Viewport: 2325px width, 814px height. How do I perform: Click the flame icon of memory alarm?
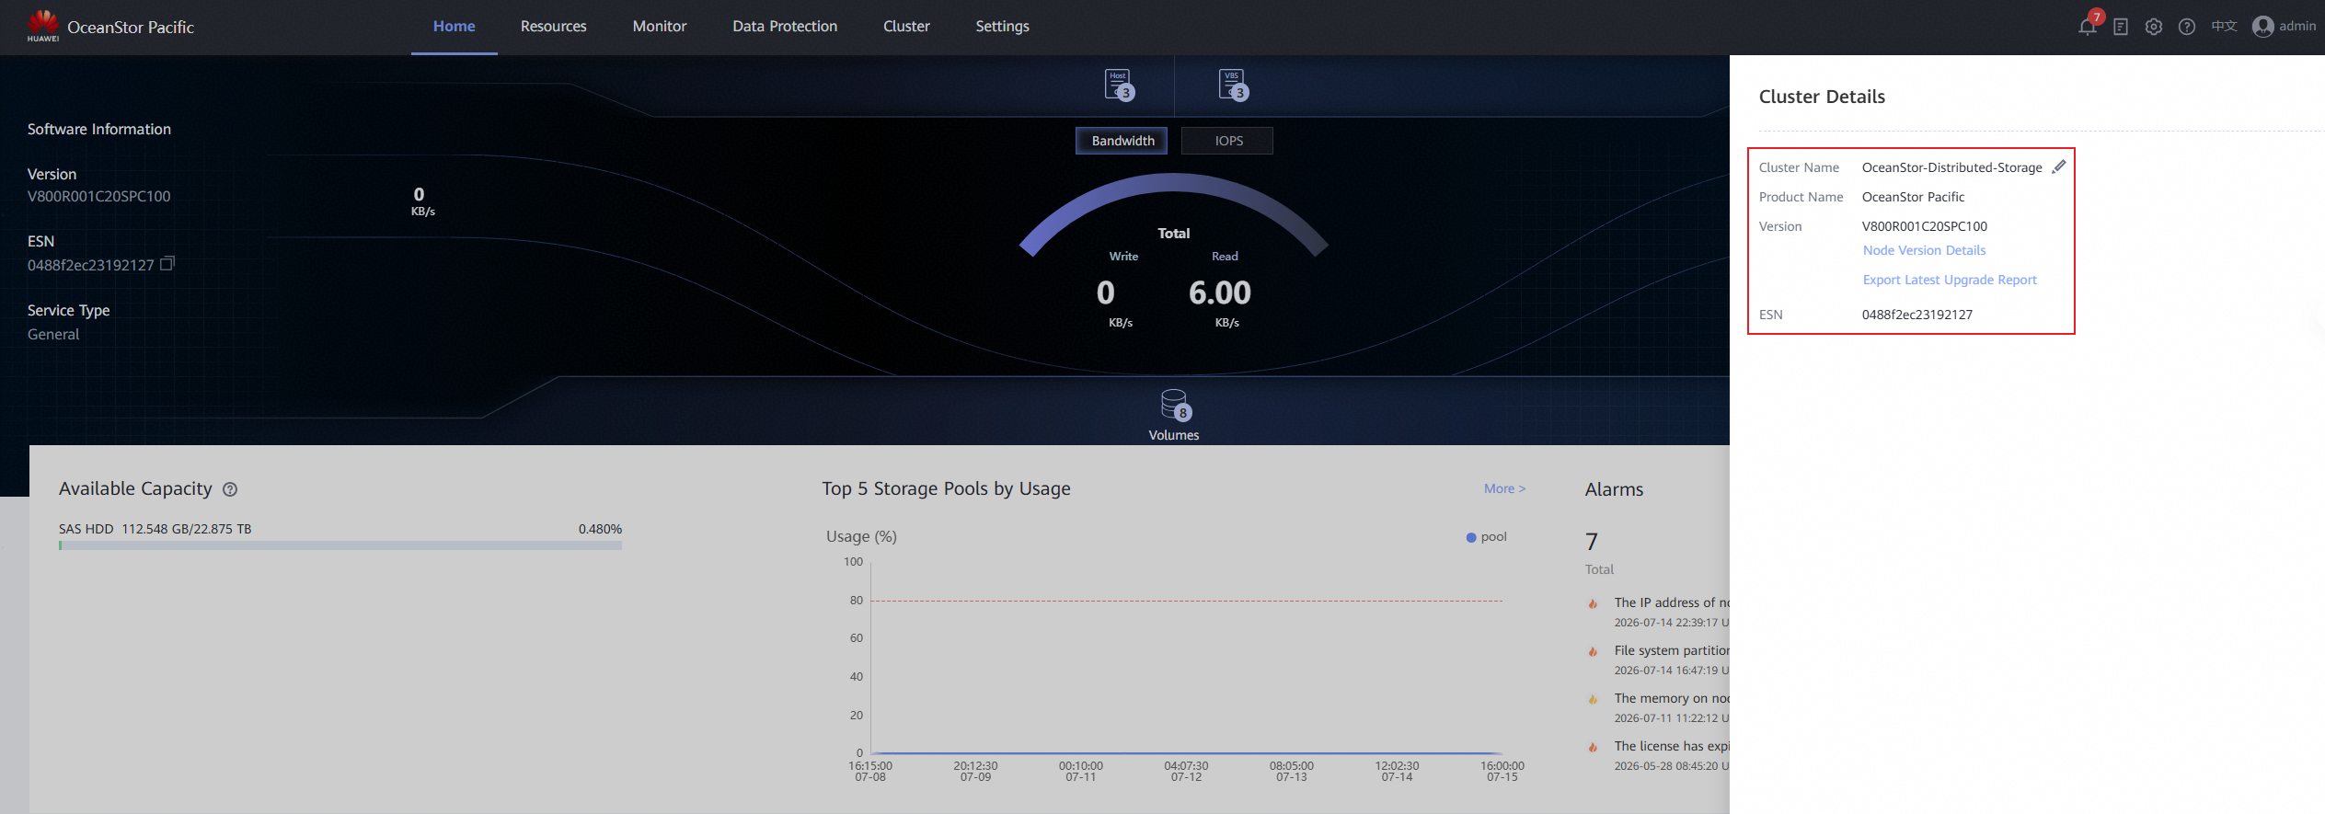click(x=1593, y=700)
